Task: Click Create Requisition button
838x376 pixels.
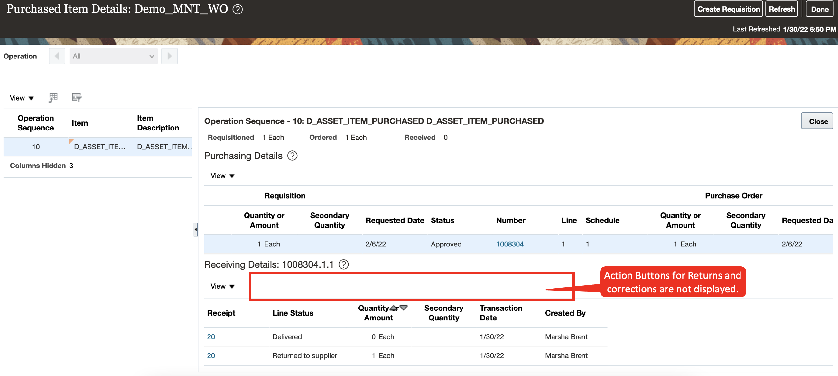Action: coord(728,9)
